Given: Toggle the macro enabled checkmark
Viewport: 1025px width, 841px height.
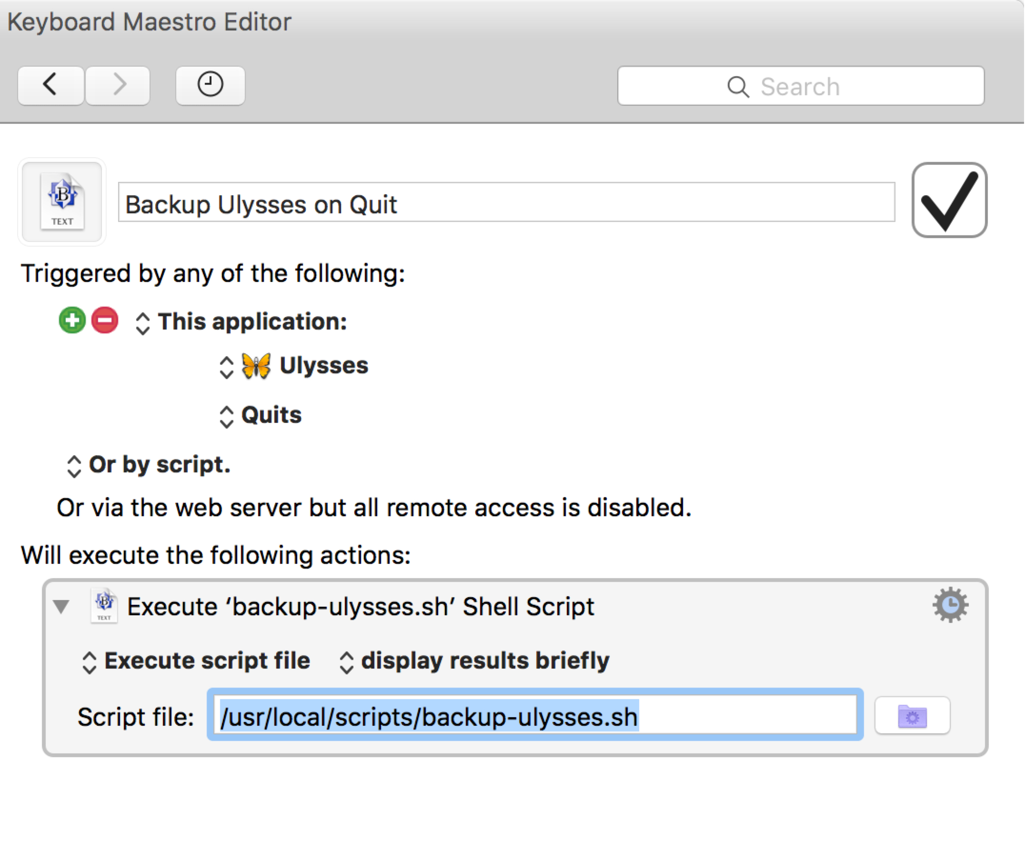Looking at the screenshot, I should [x=949, y=200].
